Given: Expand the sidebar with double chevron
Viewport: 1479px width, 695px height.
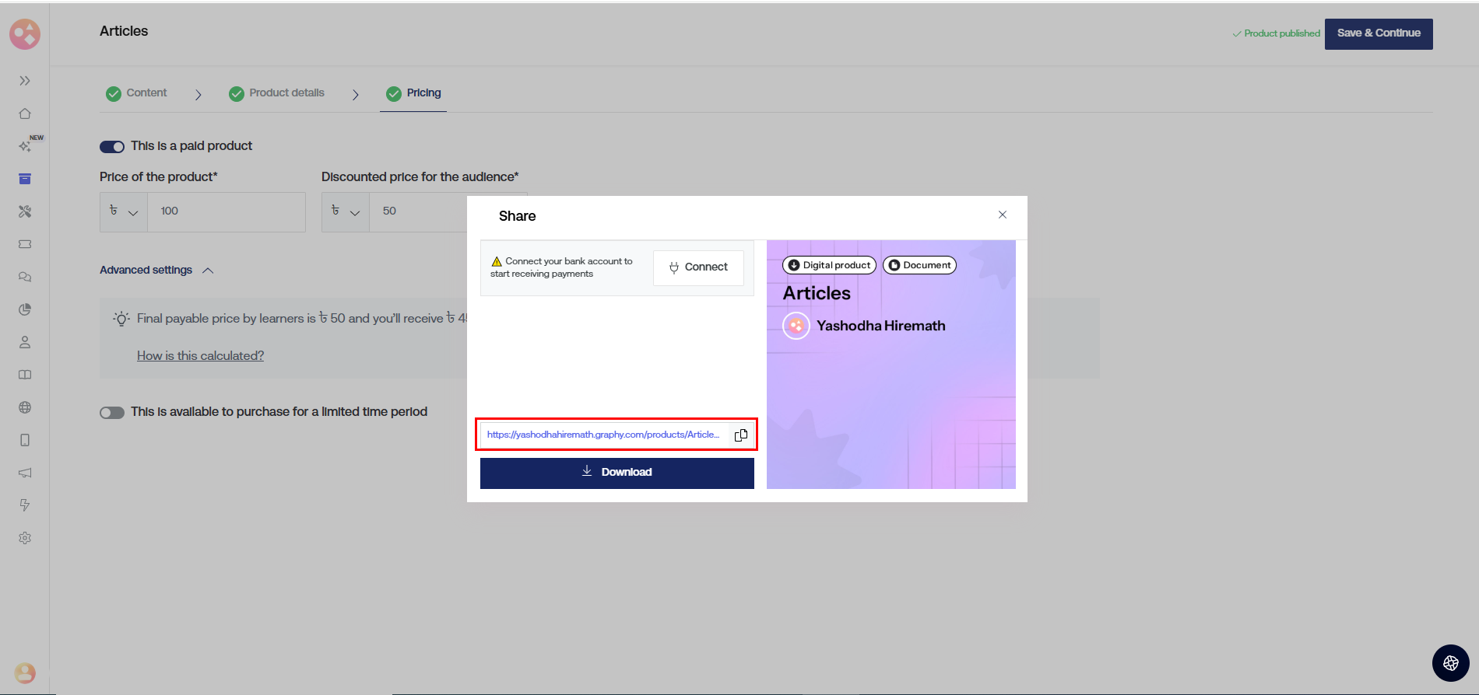Looking at the screenshot, I should click(x=25, y=81).
